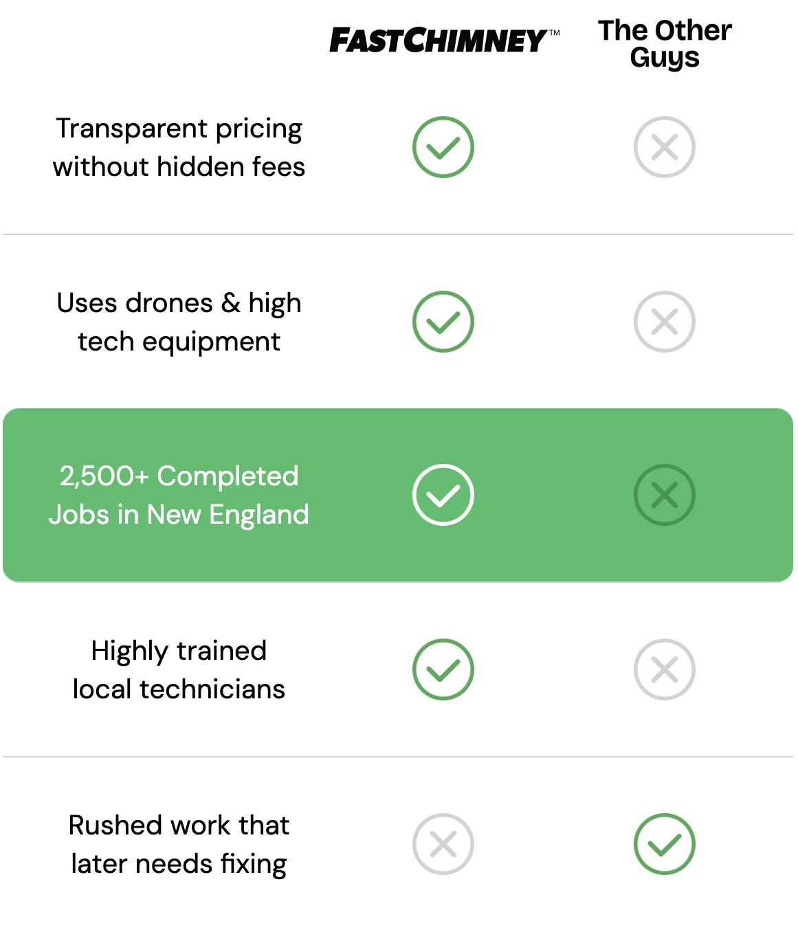Click FastChimney checkmark for drones row
Screen dimensions: 798x930
point(443,322)
